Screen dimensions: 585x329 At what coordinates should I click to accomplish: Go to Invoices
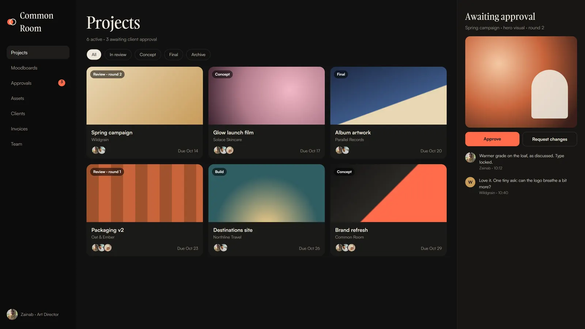[x=38, y=129]
